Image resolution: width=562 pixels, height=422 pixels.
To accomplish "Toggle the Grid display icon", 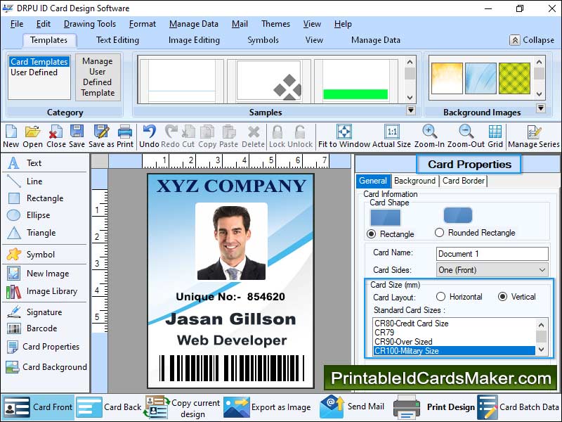I will click(x=495, y=132).
